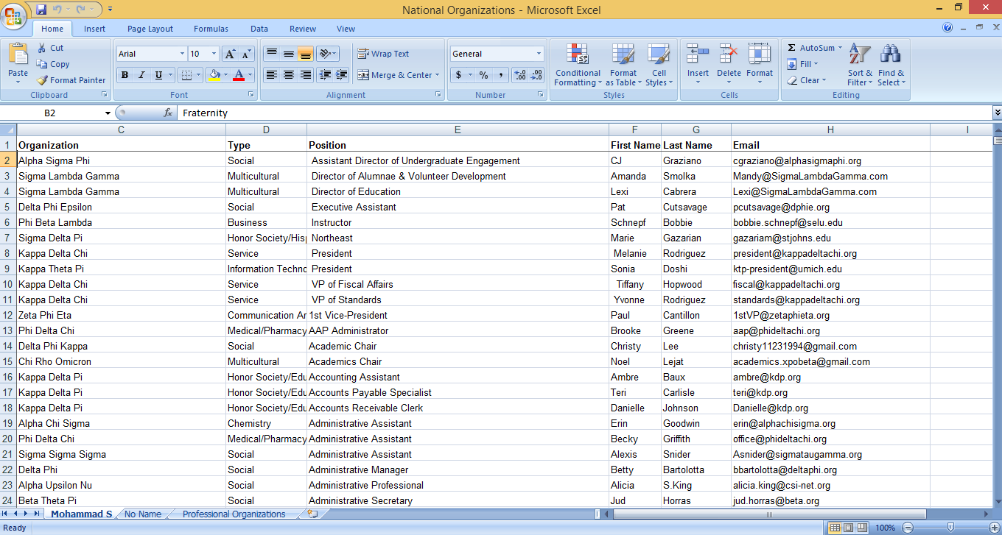Activate Format Painter

(71, 80)
